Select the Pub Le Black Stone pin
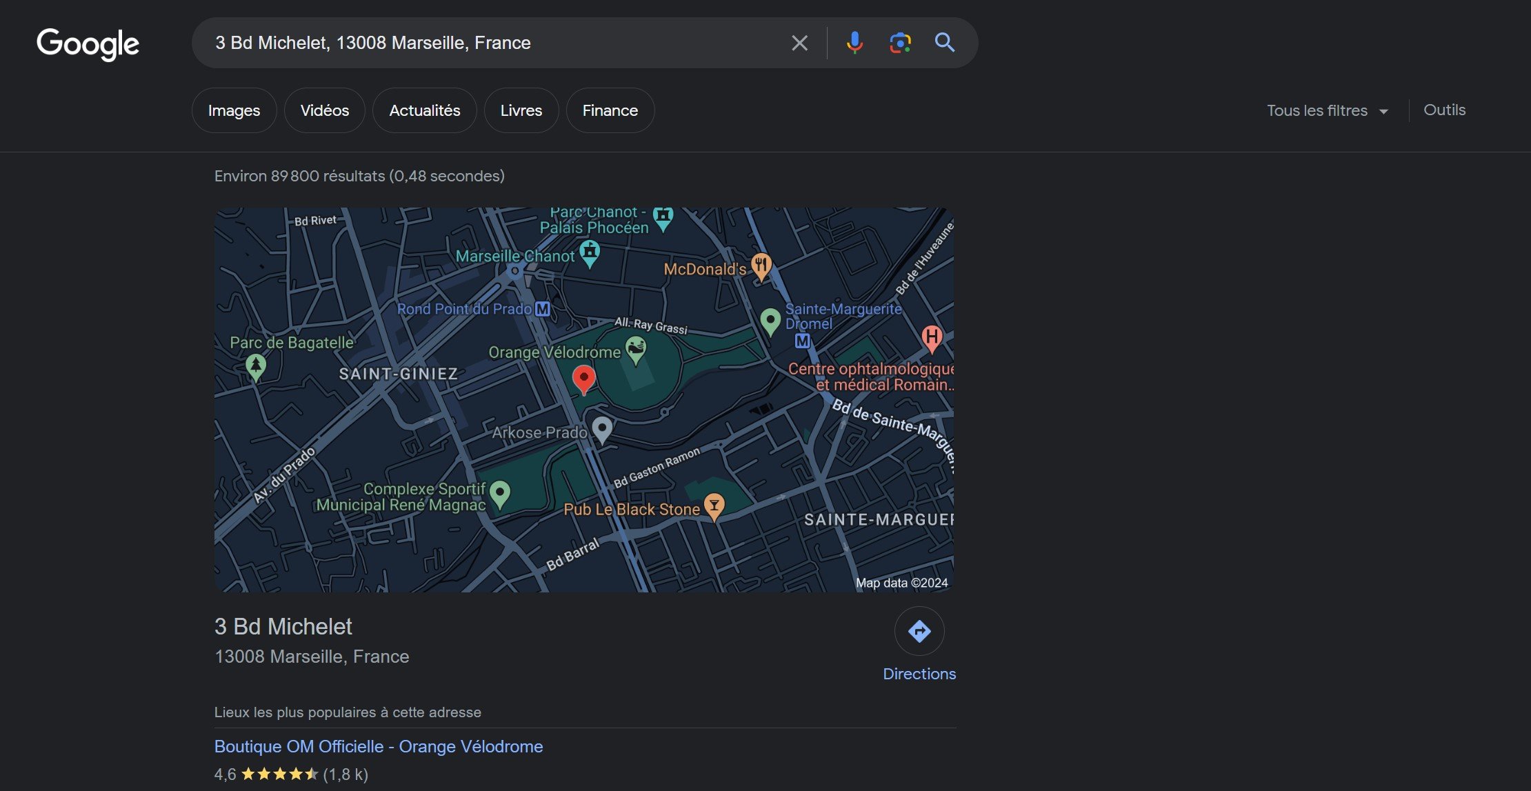 [714, 505]
